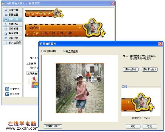The image size is (165, 132).
Task: Open 帐号管理 account management entry
Action: 13,33
